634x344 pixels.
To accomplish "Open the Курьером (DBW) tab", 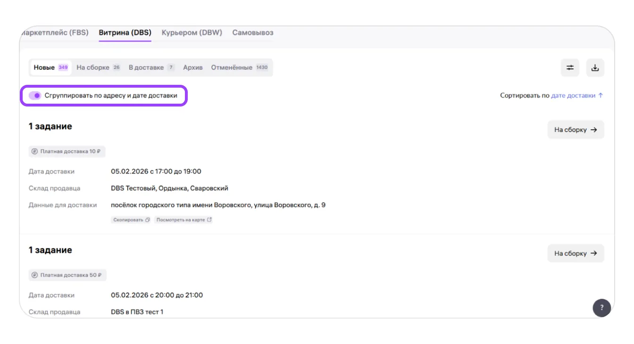I will coord(192,33).
